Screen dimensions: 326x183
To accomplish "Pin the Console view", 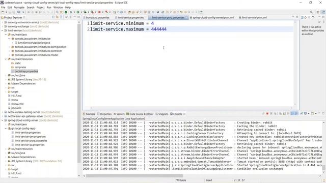I will pyautogui.click(x=301, y=113).
